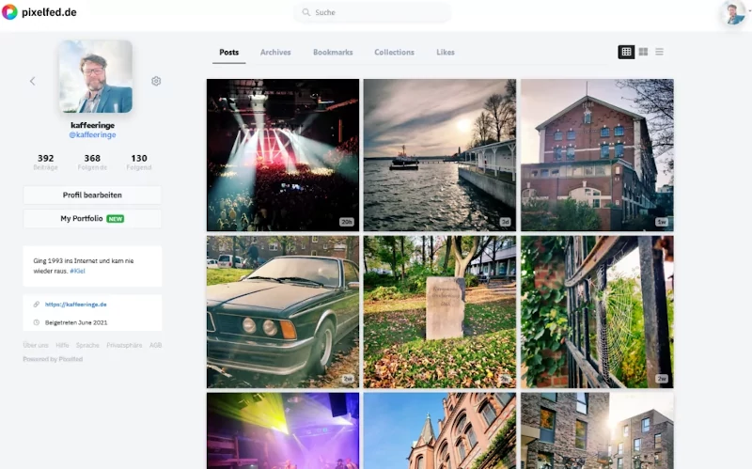
Task: Open the Über uns footer link
Action: click(x=36, y=345)
